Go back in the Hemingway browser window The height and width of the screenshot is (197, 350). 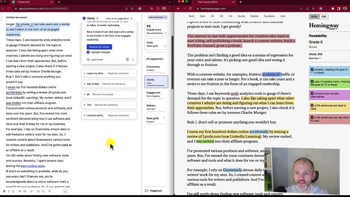(178, 9)
